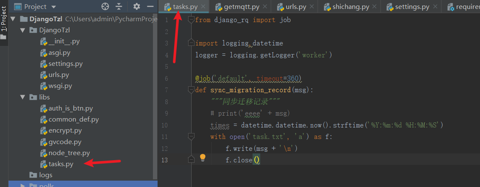Click the fold end marker at line 13

click(191, 160)
